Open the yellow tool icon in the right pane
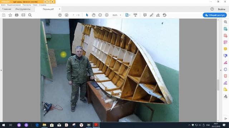The width and height of the screenshot is (229, 128). coord(225,90)
